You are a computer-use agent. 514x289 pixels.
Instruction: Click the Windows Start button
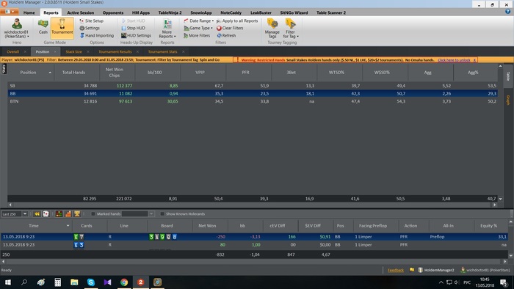[x=8, y=282]
